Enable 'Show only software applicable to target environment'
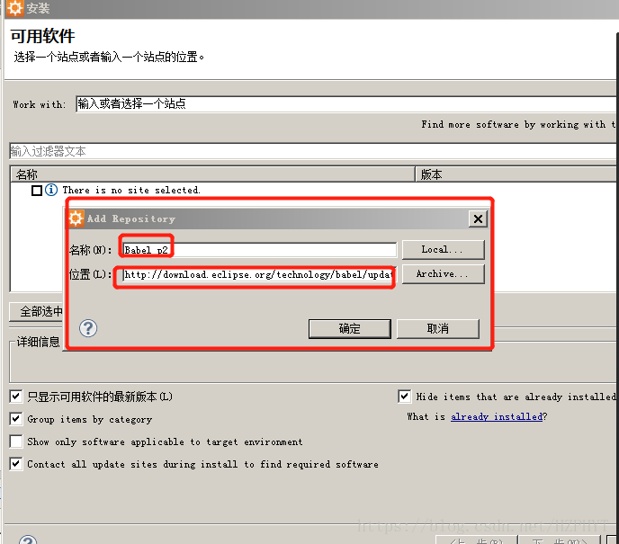The height and width of the screenshot is (544, 619). pos(16,441)
